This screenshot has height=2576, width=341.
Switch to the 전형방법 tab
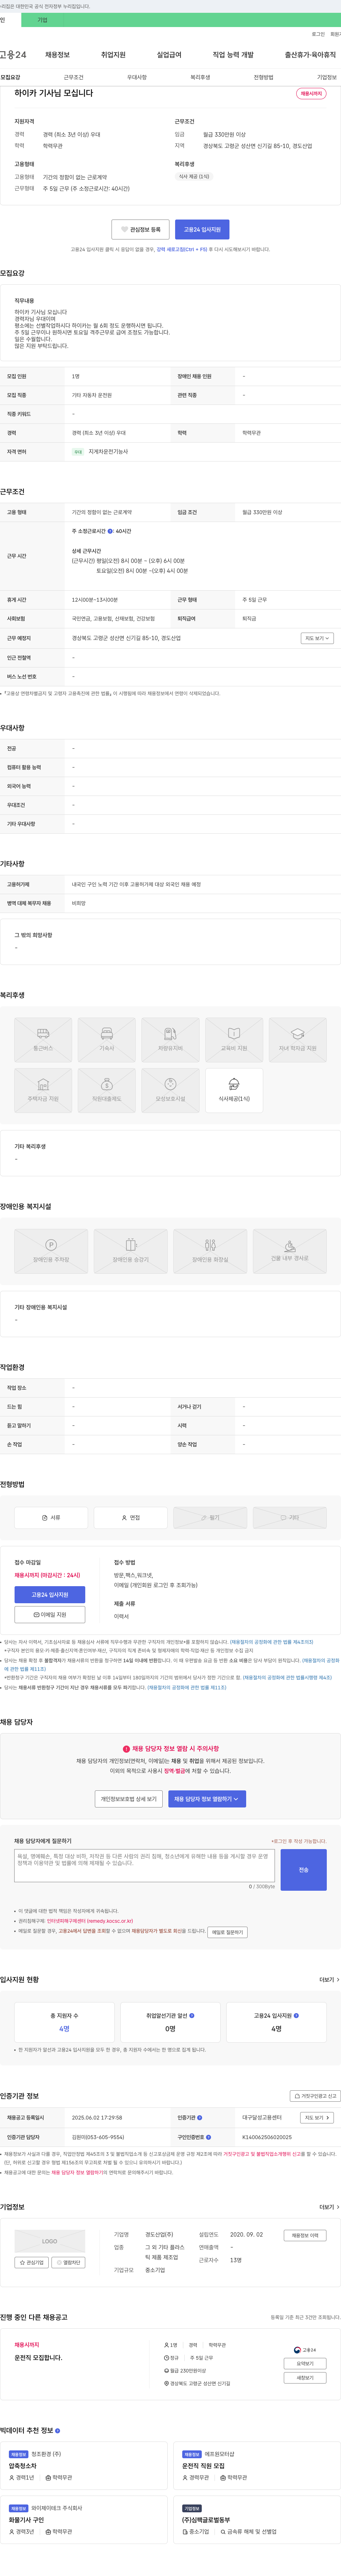263,77
